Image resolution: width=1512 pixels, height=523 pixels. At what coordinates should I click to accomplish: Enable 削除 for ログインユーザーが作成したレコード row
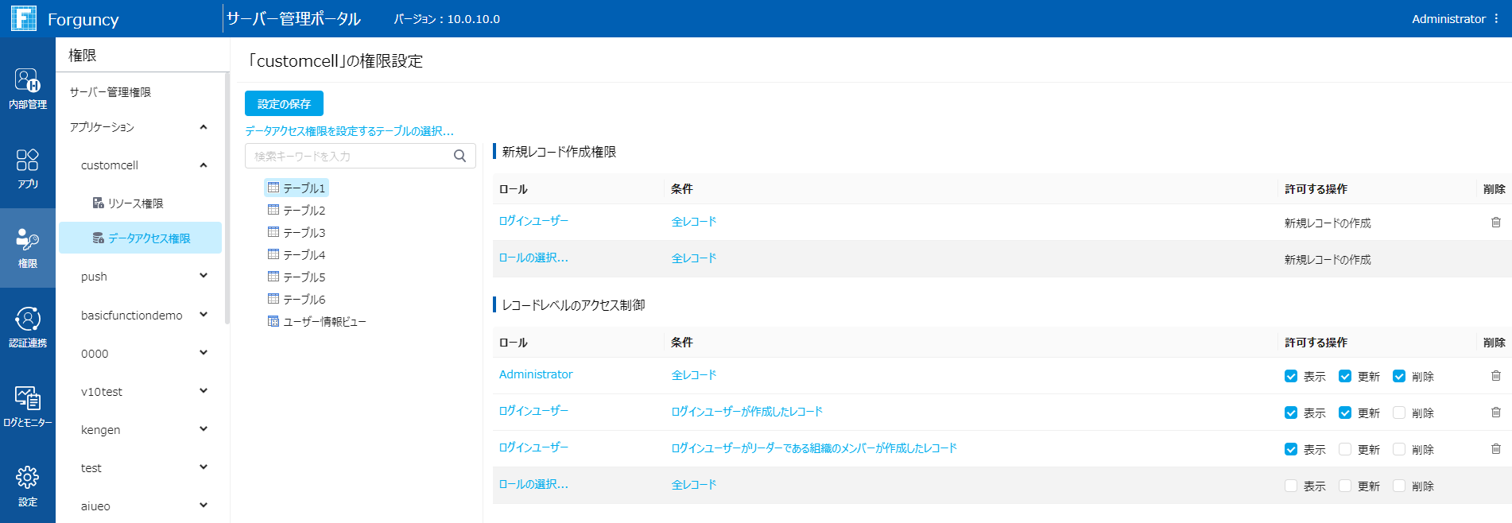point(1399,413)
